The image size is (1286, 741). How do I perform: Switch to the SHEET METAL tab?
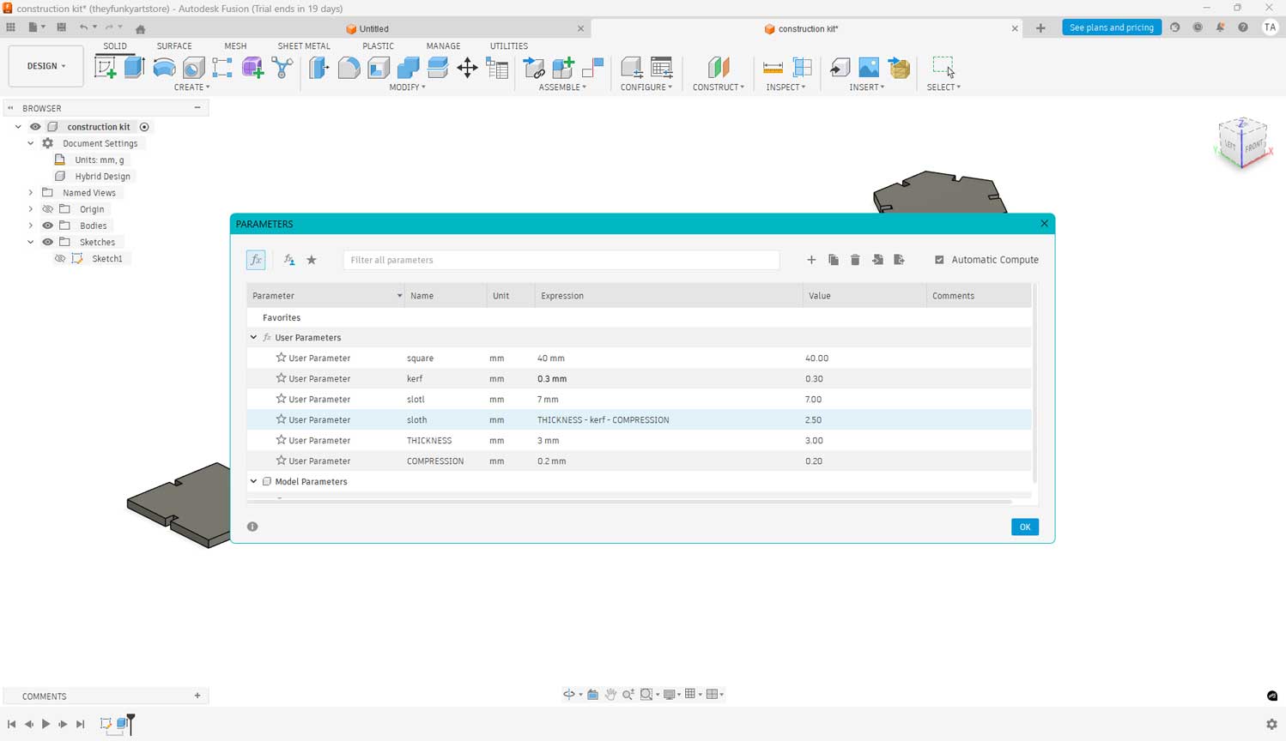click(x=304, y=46)
